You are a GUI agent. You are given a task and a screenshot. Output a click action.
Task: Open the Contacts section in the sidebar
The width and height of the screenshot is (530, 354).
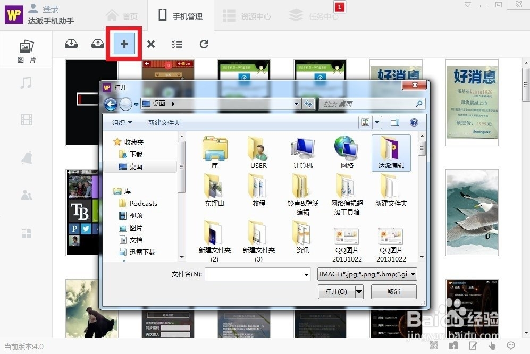pos(26,195)
